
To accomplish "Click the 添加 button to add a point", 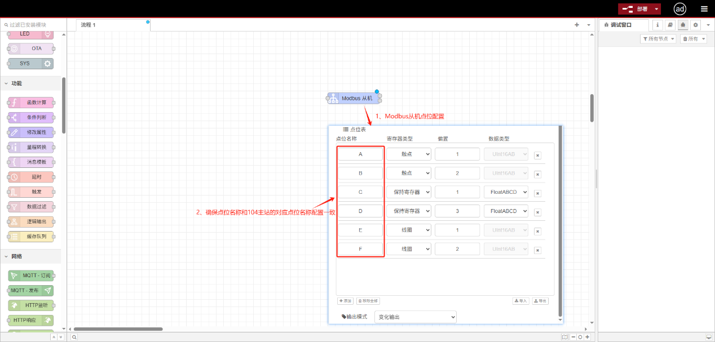I will point(345,300).
